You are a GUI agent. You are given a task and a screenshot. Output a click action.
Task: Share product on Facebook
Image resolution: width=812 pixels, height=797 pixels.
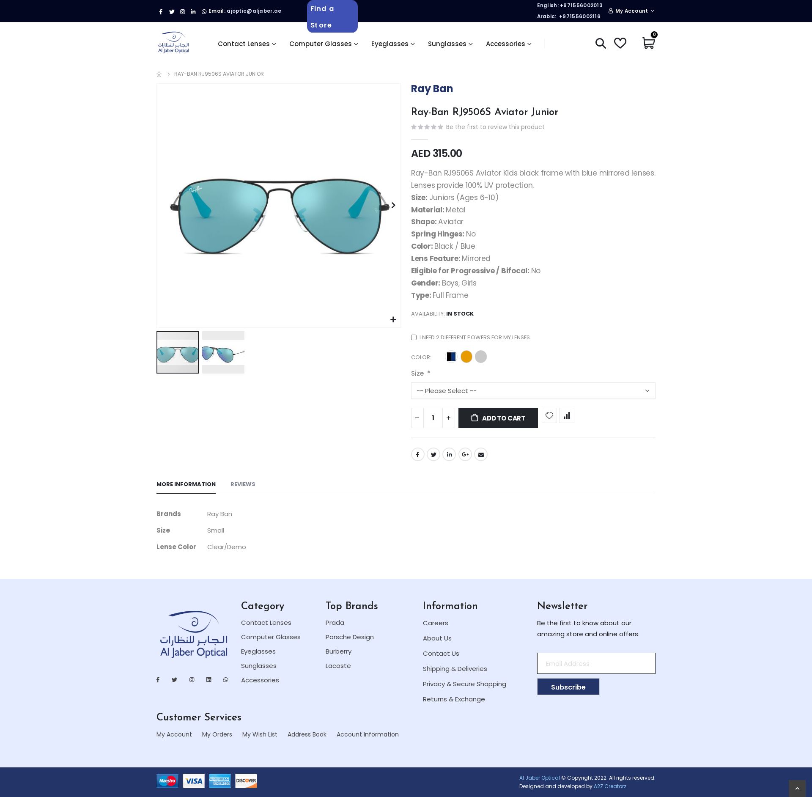pos(418,454)
